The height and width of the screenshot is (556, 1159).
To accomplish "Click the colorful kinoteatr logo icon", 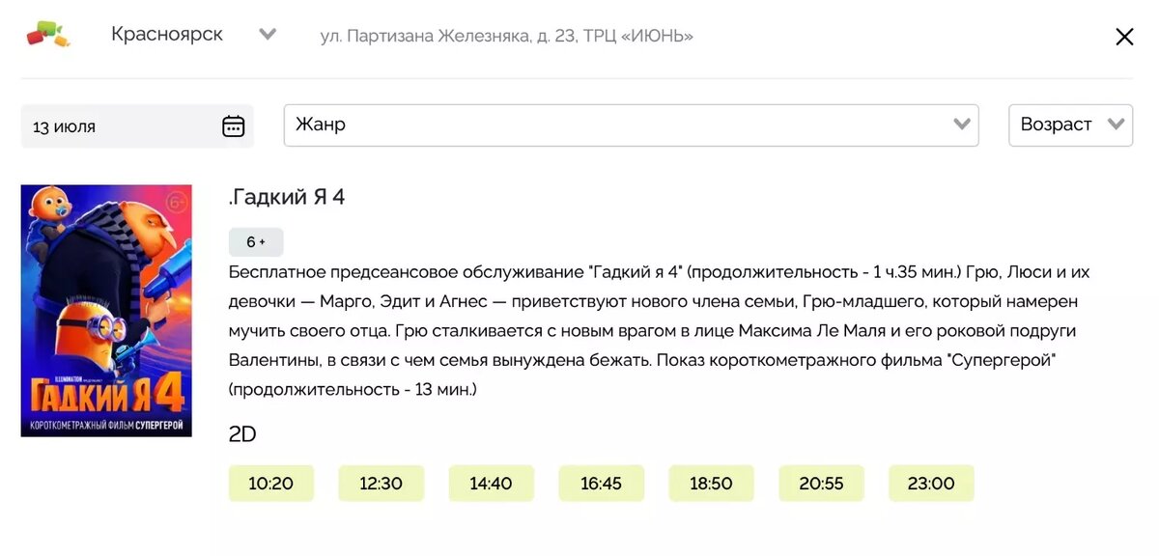I will [49, 35].
